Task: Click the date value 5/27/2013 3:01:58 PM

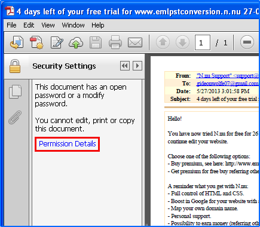Action: click(223, 91)
